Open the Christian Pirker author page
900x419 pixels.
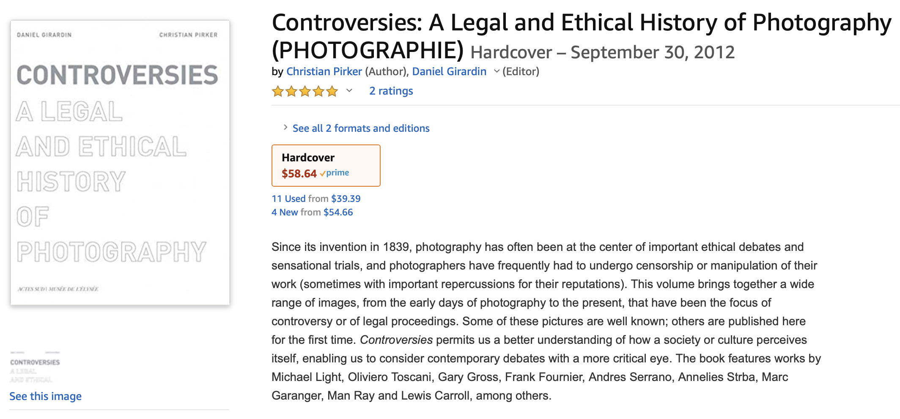[324, 71]
